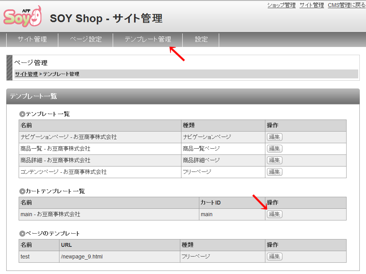Click フリーページ type in コンテンツページ row
Image resolution: width=366 pixels, height=274 pixels.
223,172
